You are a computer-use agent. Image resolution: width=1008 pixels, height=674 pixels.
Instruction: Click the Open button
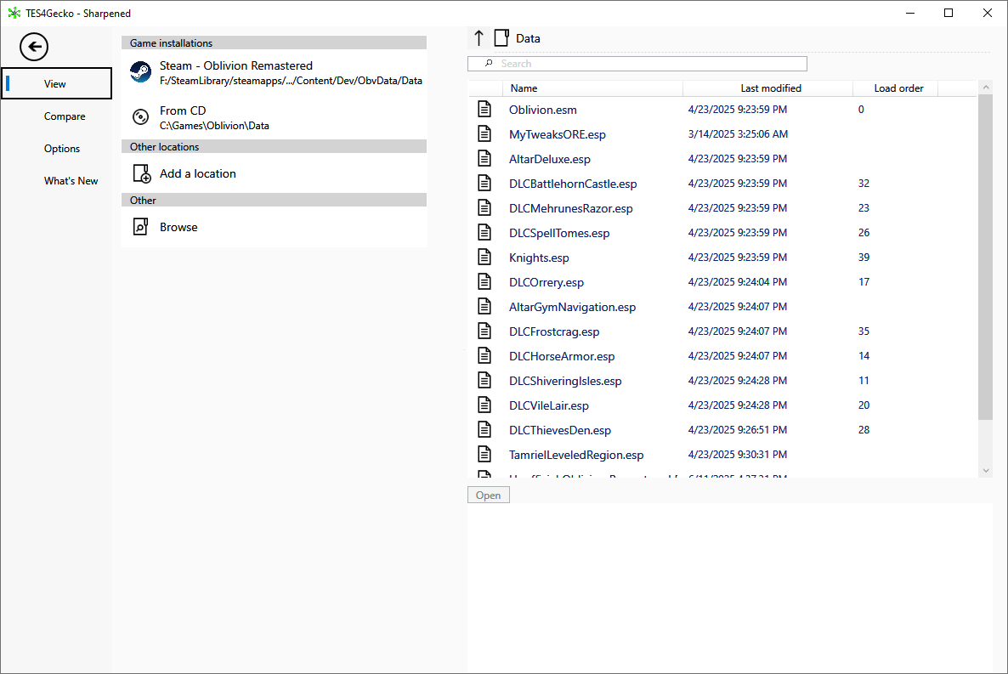(x=489, y=496)
